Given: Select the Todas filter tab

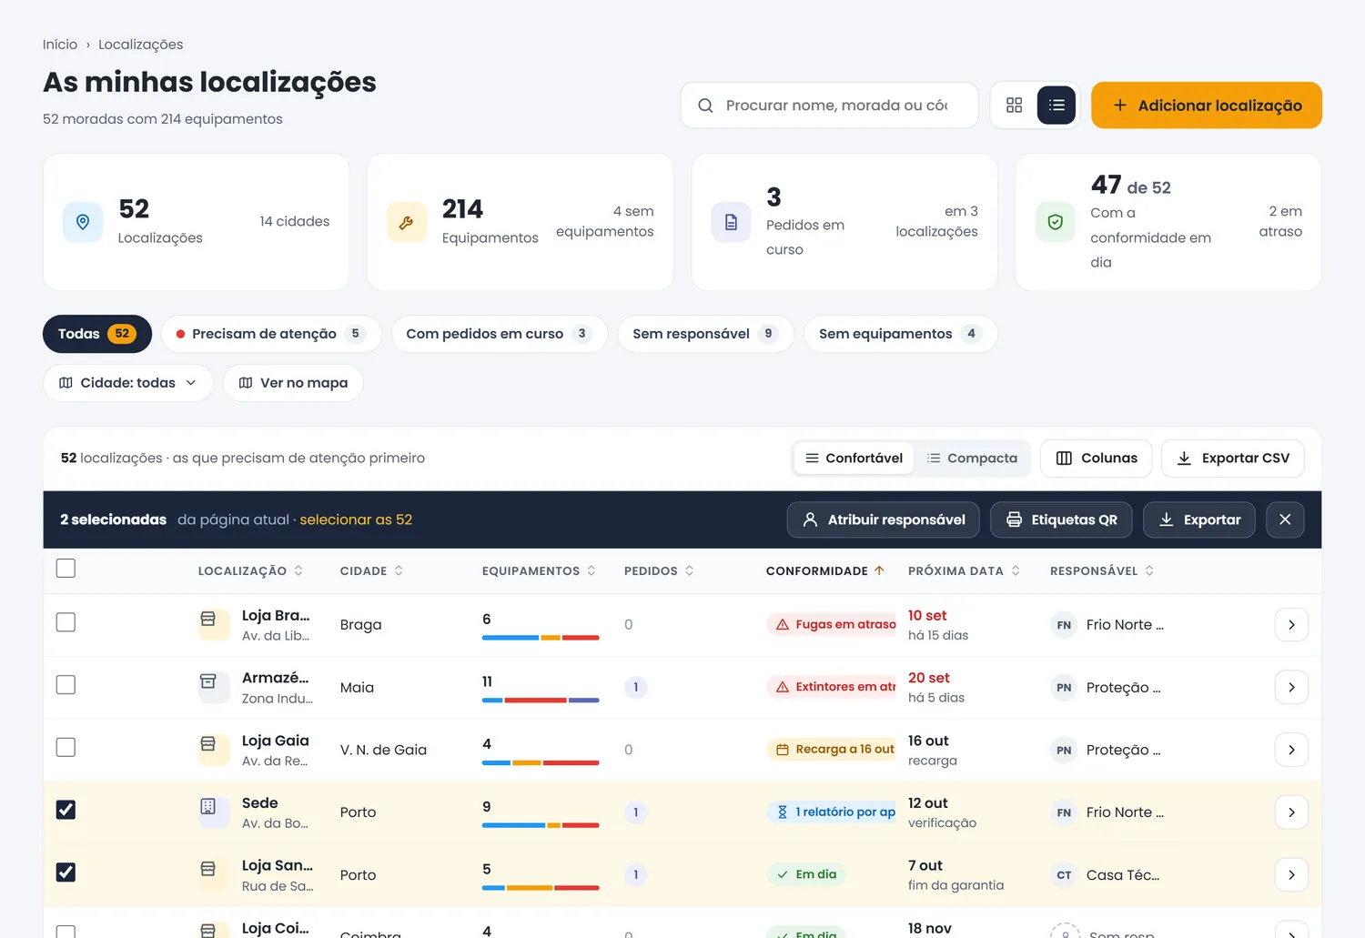Looking at the screenshot, I should (x=97, y=334).
